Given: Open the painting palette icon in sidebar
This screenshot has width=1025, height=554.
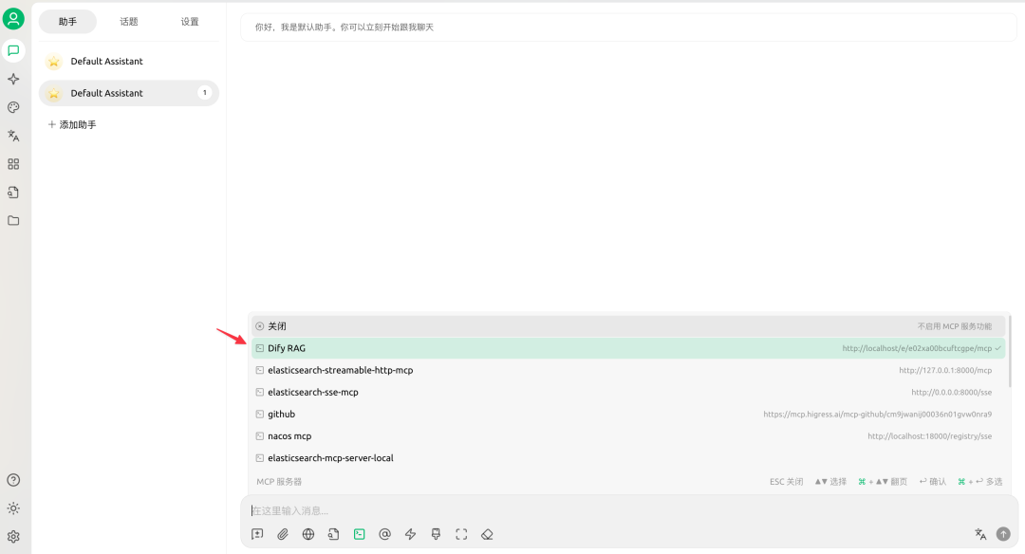Looking at the screenshot, I should point(13,106).
